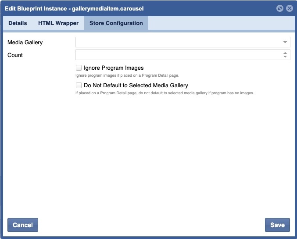
Task: Click the dialog title bar text
Action: (x=74, y=8)
